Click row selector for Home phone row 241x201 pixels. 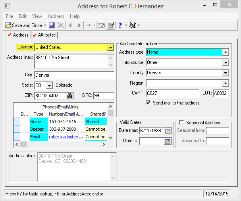[17, 122]
